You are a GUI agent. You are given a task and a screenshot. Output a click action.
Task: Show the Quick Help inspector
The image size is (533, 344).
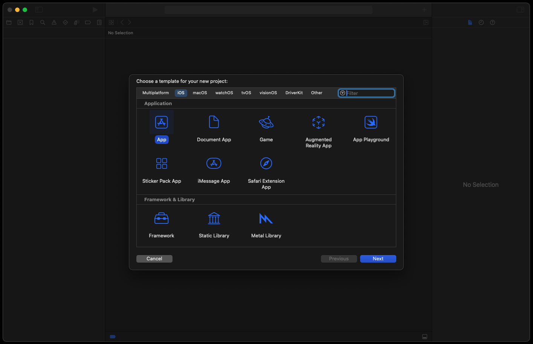point(492,23)
